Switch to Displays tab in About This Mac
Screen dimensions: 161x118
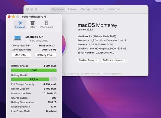(72, 9)
